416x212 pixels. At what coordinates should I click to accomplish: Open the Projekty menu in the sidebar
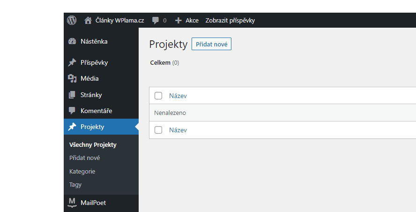(101, 127)
